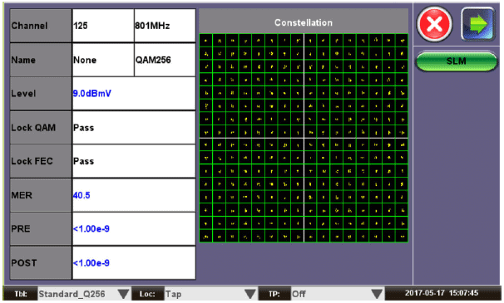Click the constellation diagram center crosshair
504x303 pixels.
pyautogui.click(x=304, y=138)
